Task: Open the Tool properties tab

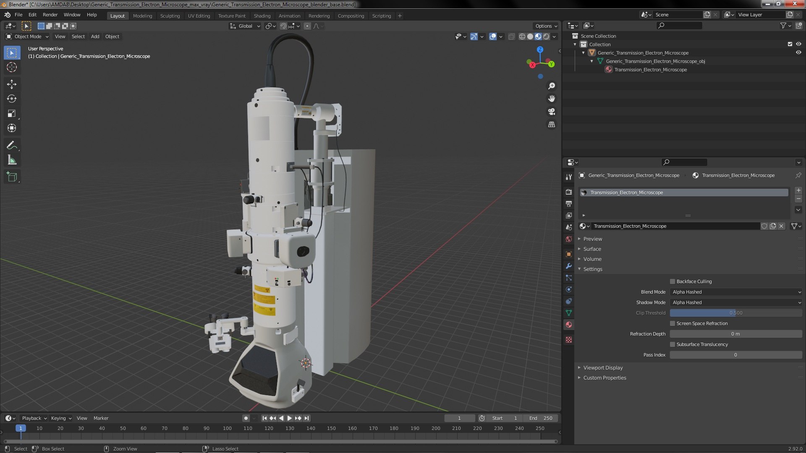Action: pos(569,177)
